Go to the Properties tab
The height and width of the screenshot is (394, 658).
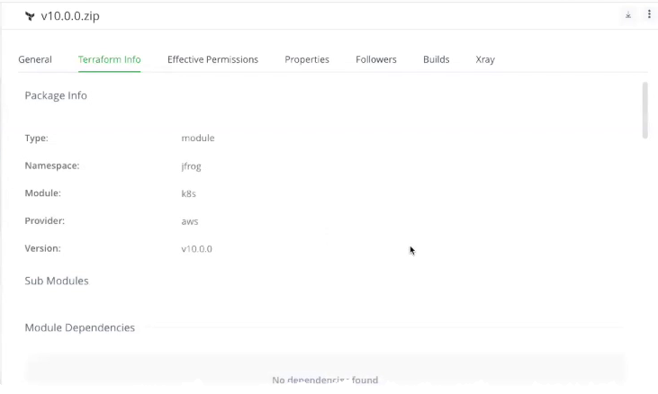tap(307, 59)
